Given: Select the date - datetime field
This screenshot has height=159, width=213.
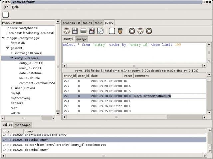Looking at the screenshot, I should coord(30,73).
